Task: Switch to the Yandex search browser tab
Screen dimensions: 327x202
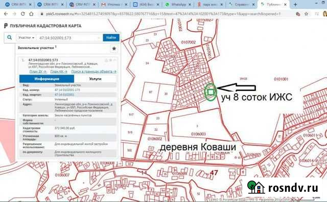Action: [x=209, y=5]
